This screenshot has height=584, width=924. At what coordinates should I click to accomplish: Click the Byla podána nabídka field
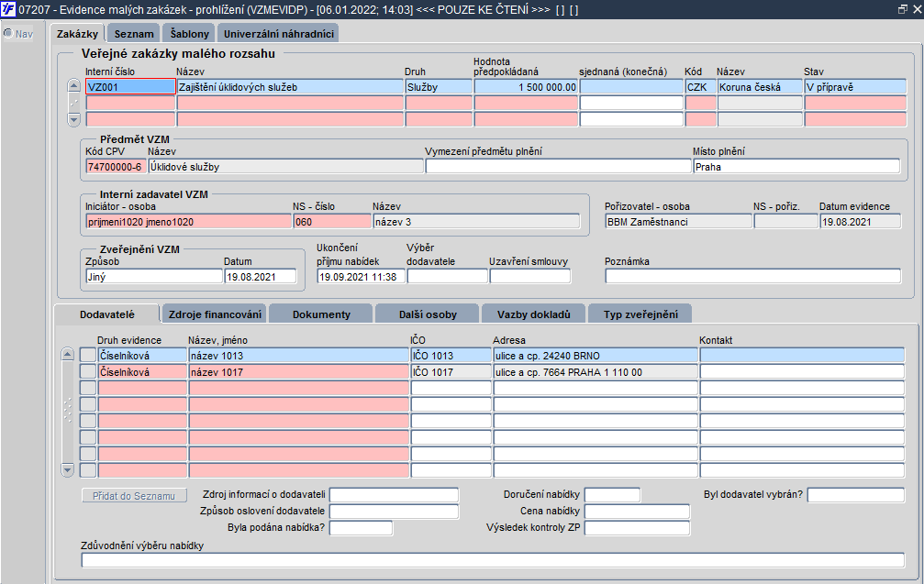pos(361,527)
